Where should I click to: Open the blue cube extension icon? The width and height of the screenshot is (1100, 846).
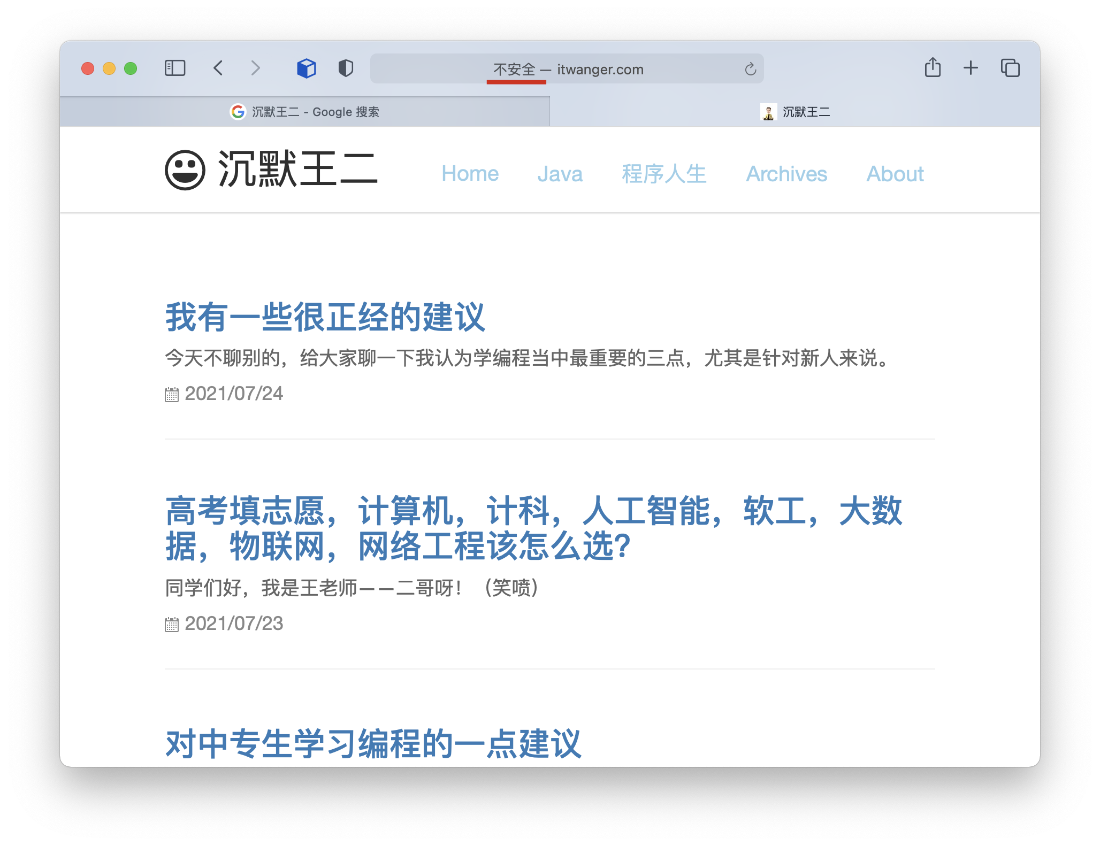click(x=307, y=68)
